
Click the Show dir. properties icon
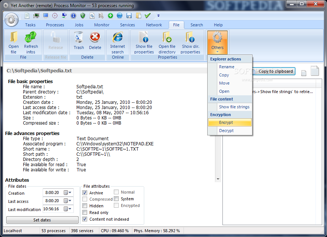point(190,37)
